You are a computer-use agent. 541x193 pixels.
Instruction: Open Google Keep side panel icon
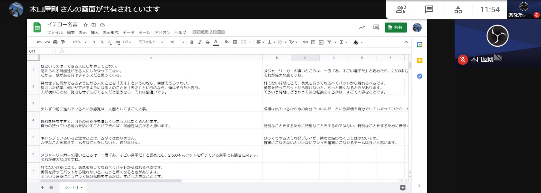point(419,61)
